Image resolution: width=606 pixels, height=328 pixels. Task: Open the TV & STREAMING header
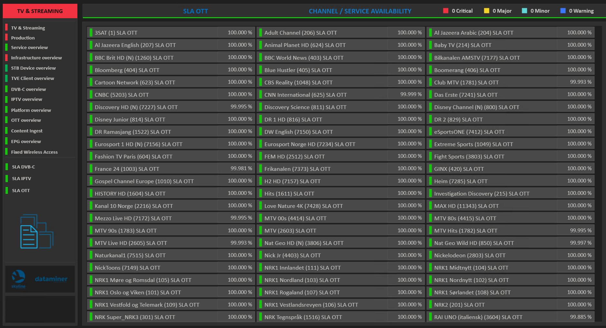coord(40,11)
